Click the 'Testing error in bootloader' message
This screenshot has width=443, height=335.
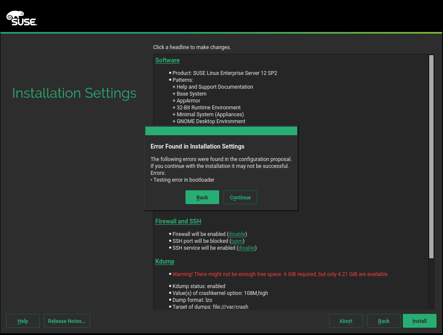click(x=184, y=180)
